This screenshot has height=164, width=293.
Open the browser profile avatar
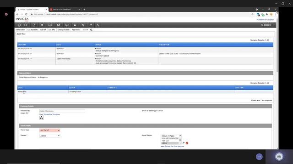(271, 14)
